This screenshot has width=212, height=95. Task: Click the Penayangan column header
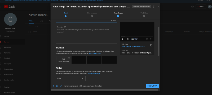click(x=169, y=32)
